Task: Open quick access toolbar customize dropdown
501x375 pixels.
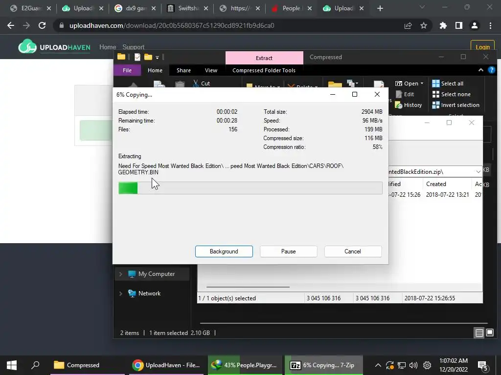Action: [x=157, y=58]
